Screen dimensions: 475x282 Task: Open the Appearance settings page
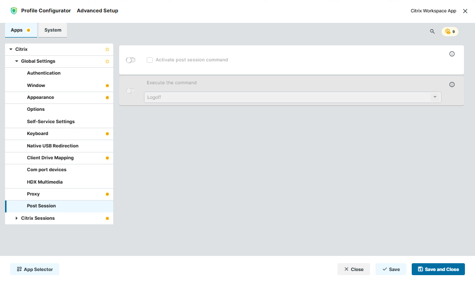(x=59, y=98)
